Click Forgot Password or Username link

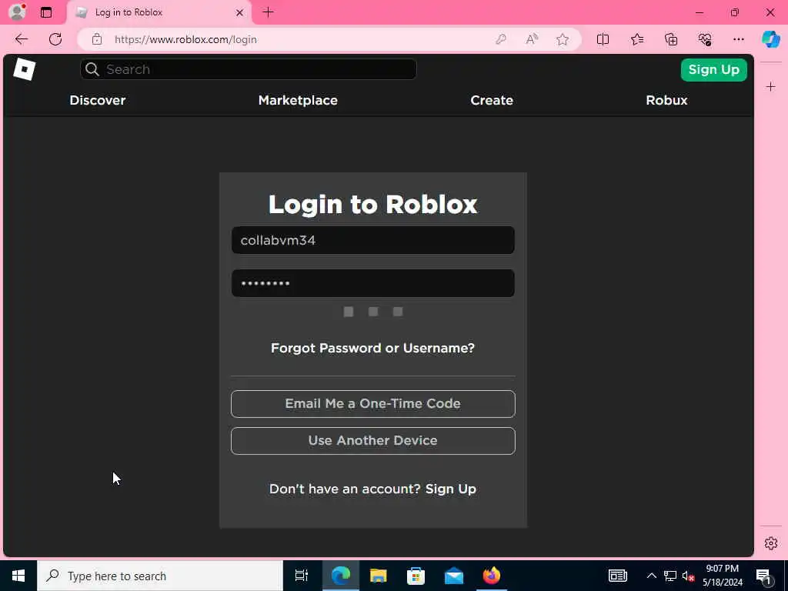(x=373, y=349)
